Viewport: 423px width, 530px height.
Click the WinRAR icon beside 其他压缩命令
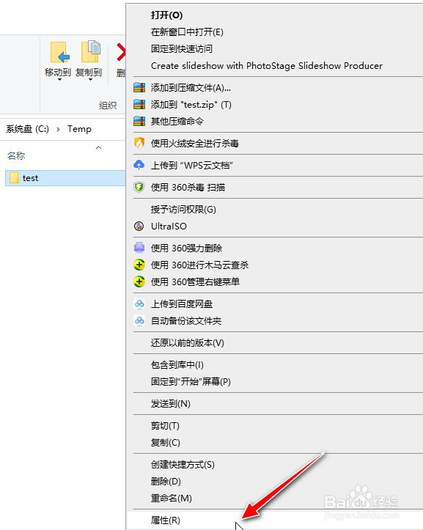coord(139,121)
